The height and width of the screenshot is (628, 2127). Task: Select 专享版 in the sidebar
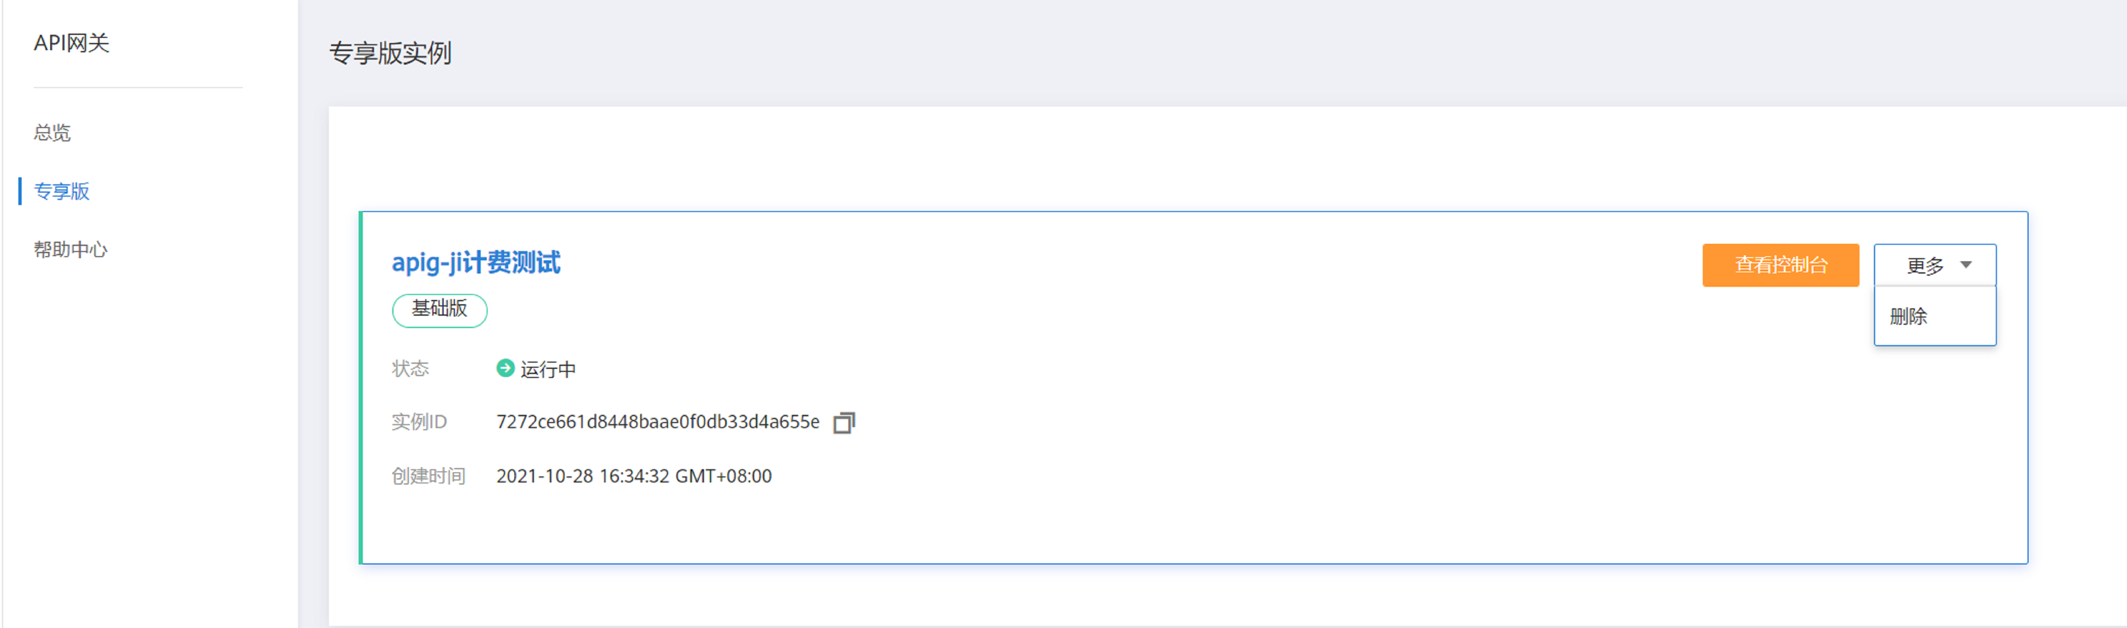point(62,191)
